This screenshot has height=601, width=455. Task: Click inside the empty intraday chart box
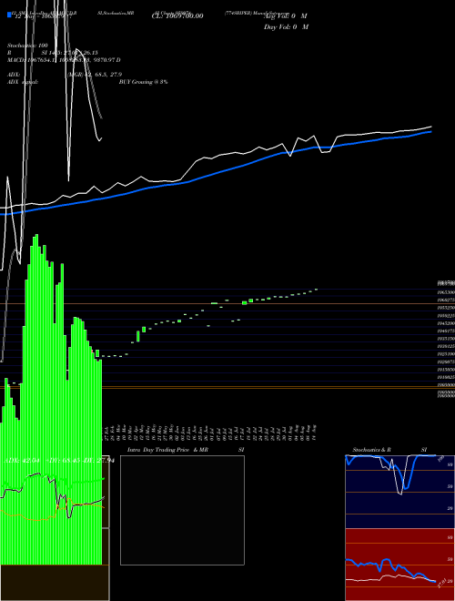point(182,510)
